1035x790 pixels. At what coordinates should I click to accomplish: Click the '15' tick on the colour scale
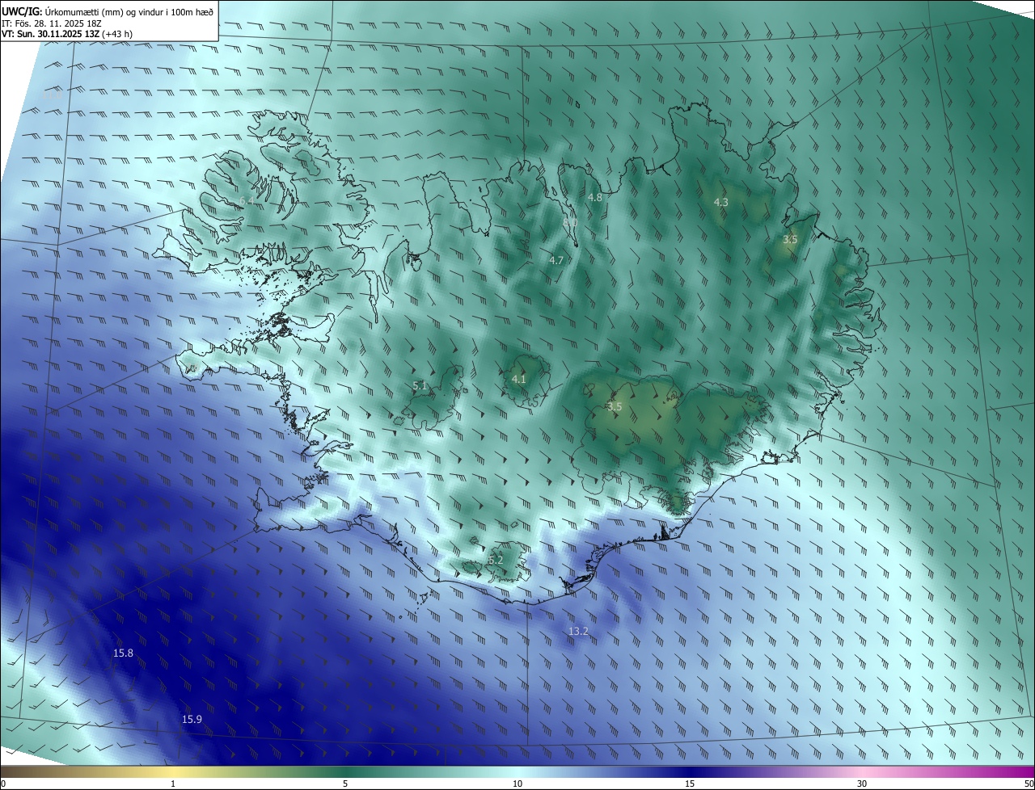[x=690, y=784]
